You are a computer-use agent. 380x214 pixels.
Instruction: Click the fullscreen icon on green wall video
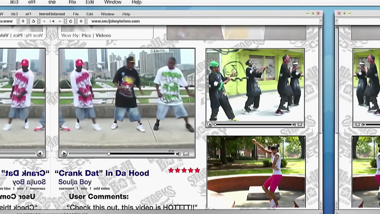click(x=300, y=125)
